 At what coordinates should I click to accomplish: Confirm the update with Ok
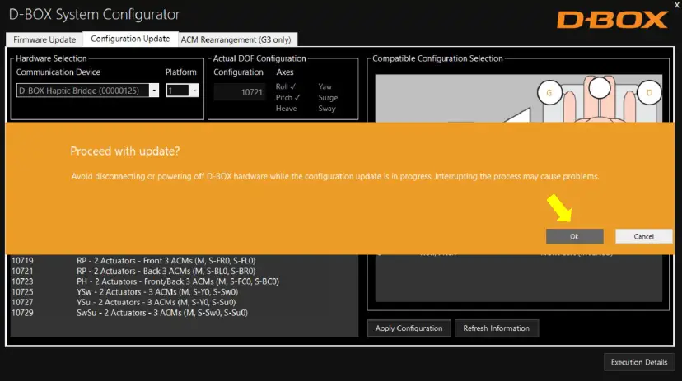[x=574, y=236]
